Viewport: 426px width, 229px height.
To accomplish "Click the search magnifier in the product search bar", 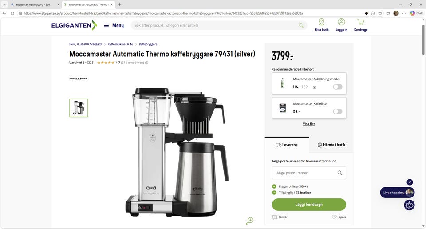I will 301,25.
